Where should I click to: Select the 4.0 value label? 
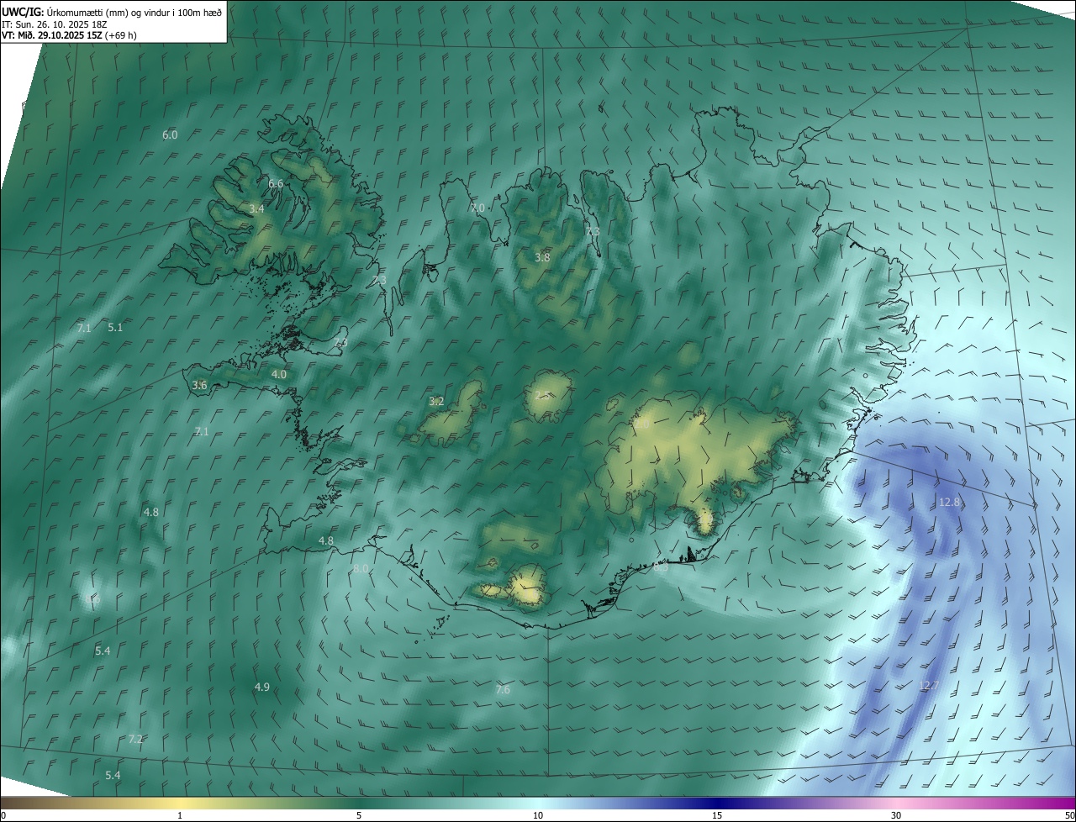point(279,375)
